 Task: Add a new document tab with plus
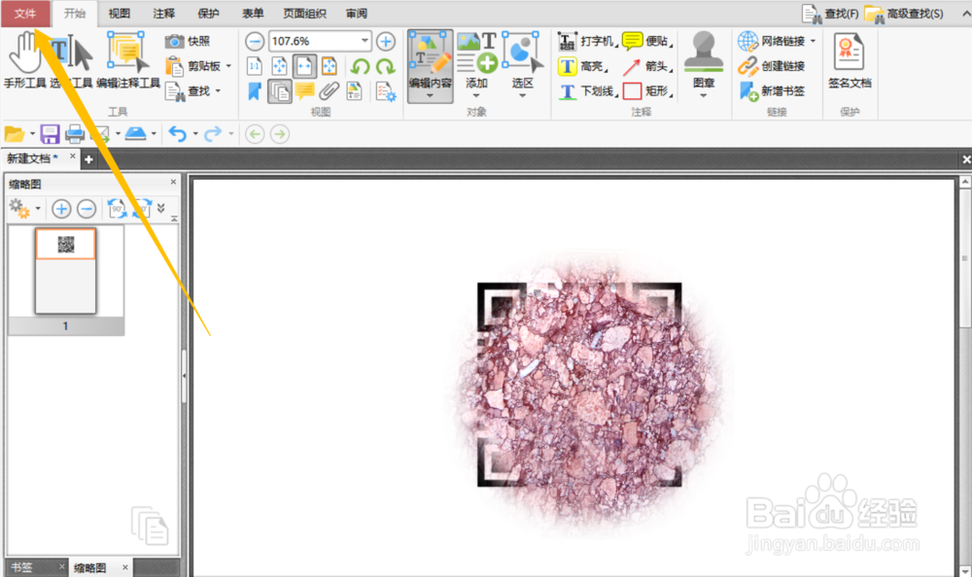(88, 159)
